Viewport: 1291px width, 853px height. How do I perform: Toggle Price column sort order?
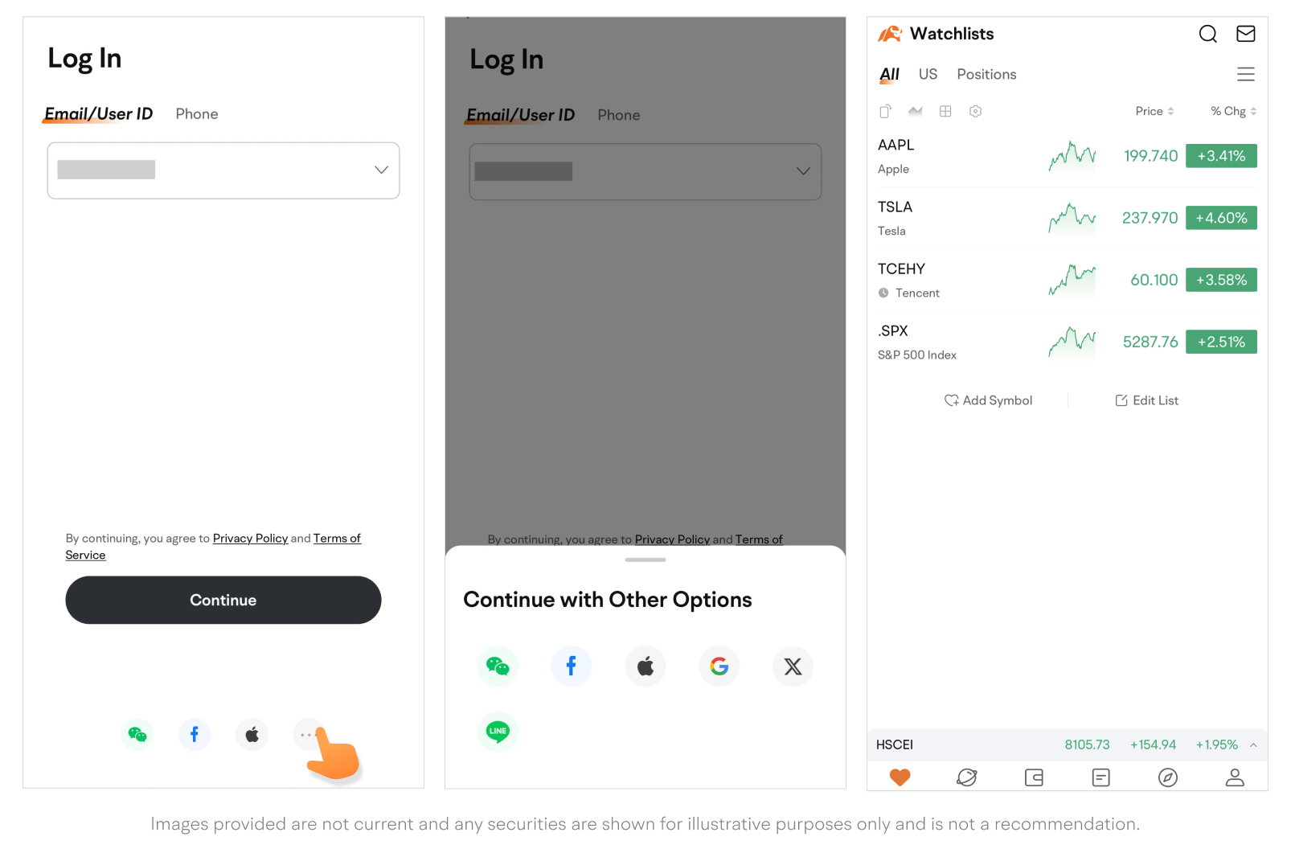[x=1154, y=111]
